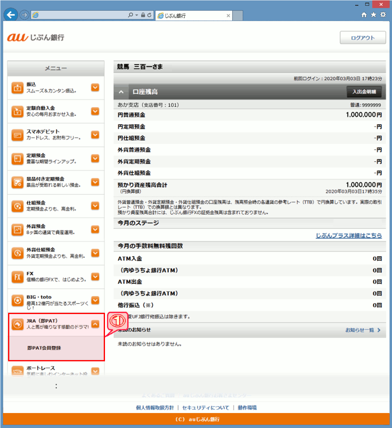Expand the 外貨預金 dropdown arrow
Screen dimensions: 392x428
95,230
